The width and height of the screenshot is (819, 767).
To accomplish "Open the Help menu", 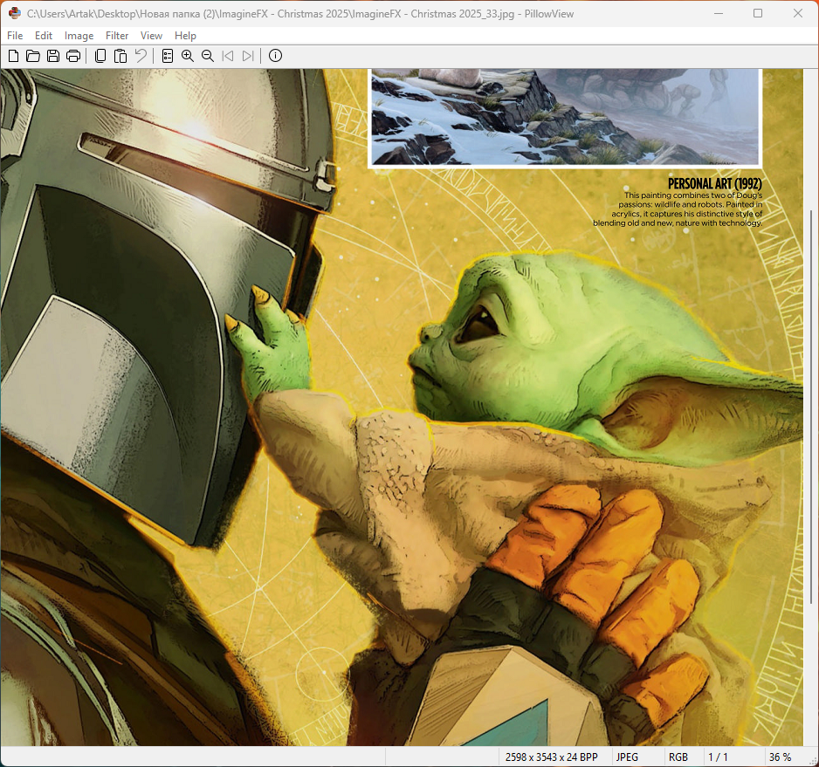I will coord(185,36).
